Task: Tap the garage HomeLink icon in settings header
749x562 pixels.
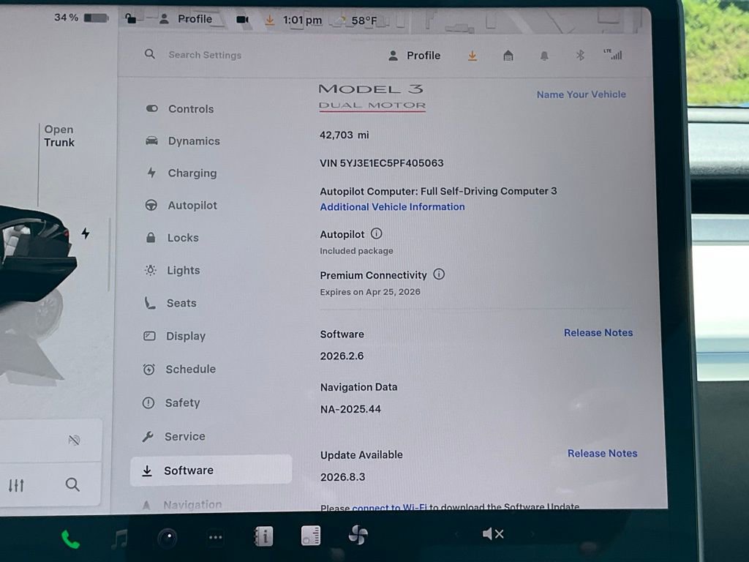Action: (x=508, y=56)
